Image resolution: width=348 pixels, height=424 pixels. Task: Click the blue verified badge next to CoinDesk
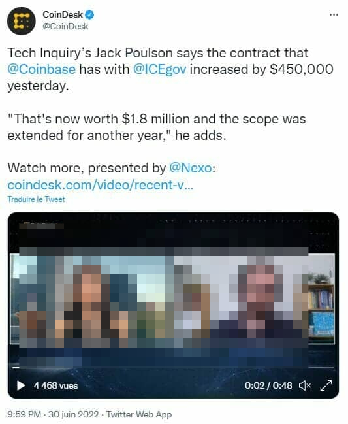(x=89, y=14)
